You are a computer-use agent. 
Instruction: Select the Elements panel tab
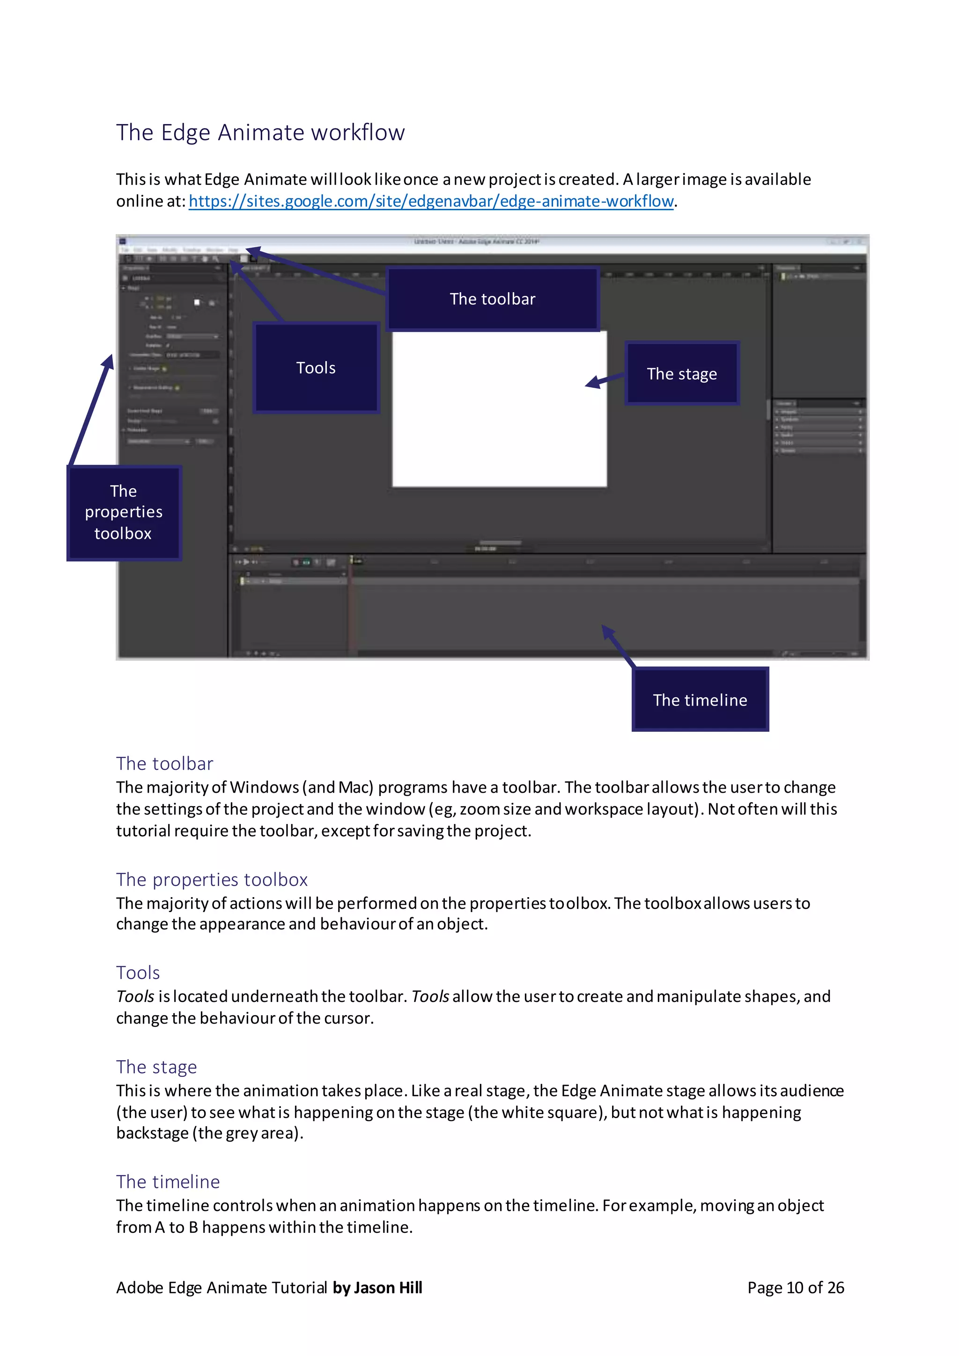click(x=787, y=268)
